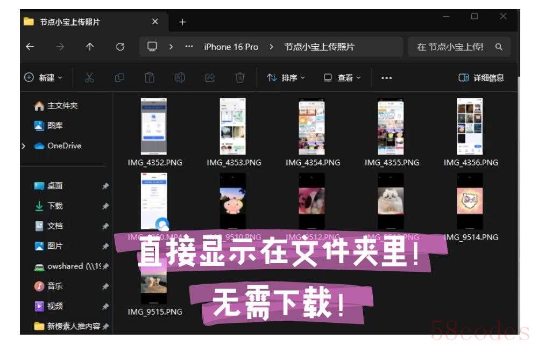This screenshot has height=347, width=538.
Task: Close the 节点小宝上传照片 tab
Action: point(155,22)
